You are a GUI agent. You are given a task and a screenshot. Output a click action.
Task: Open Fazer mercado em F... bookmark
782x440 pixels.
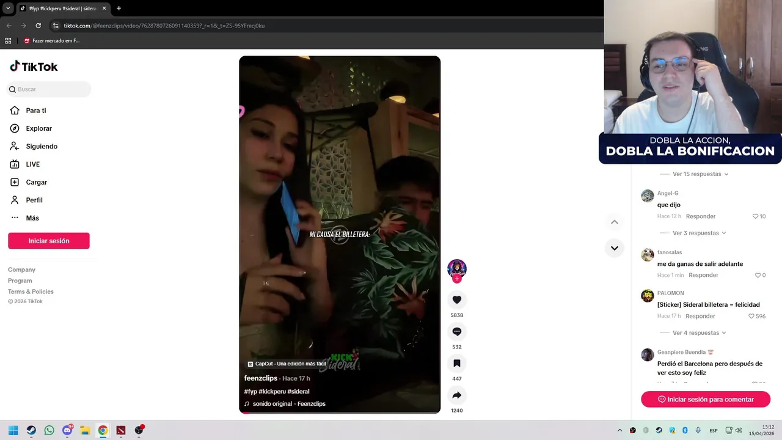coord(51,41)
